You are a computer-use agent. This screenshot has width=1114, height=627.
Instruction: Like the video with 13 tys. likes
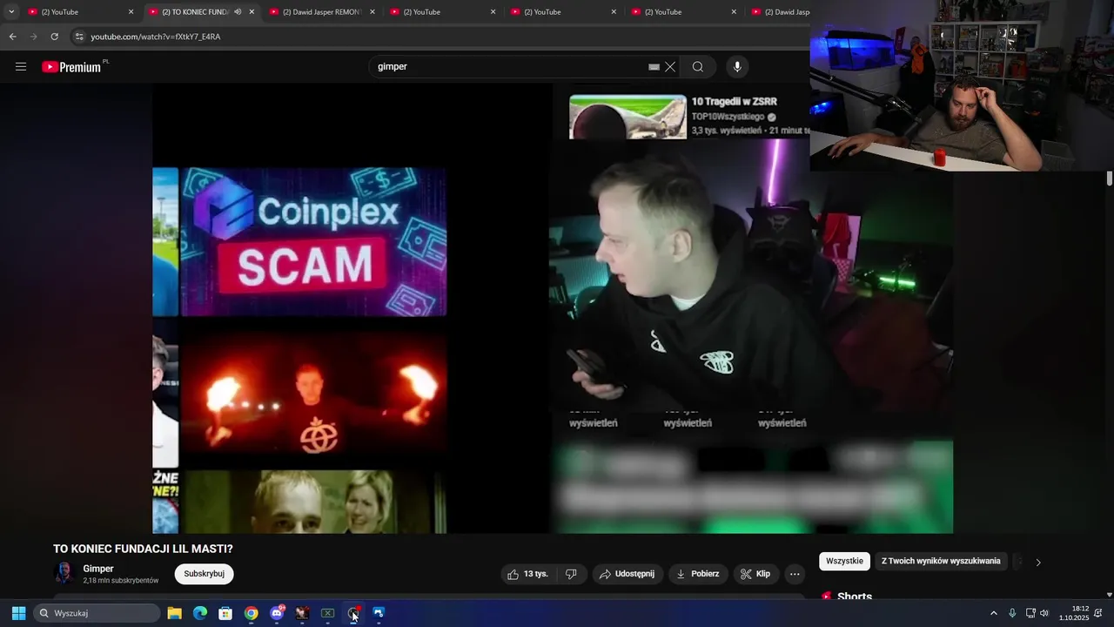point(527,574)
